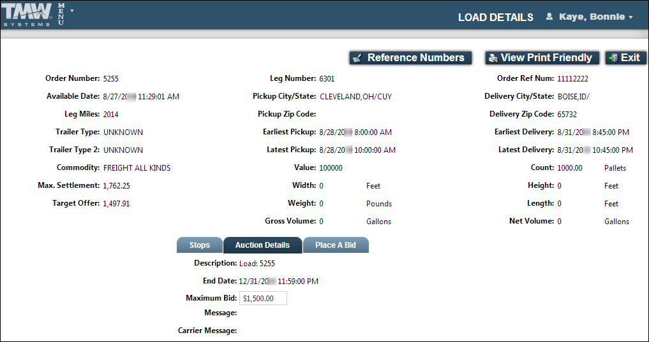Select the CLEVELAND,OH/CUY pickup city text

tap(355, 97)
